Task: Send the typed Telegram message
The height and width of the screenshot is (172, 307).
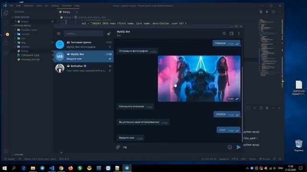Action: 238,147
